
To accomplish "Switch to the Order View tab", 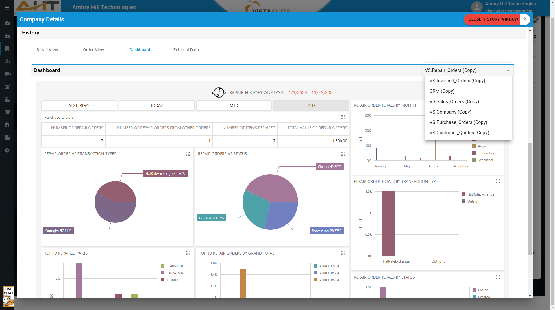I will [x=93, y=50].
